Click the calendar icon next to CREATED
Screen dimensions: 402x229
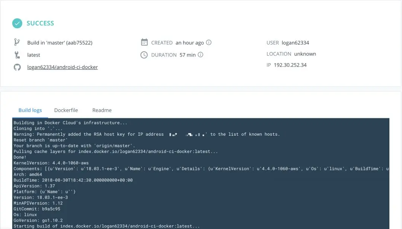click(144, 42)
